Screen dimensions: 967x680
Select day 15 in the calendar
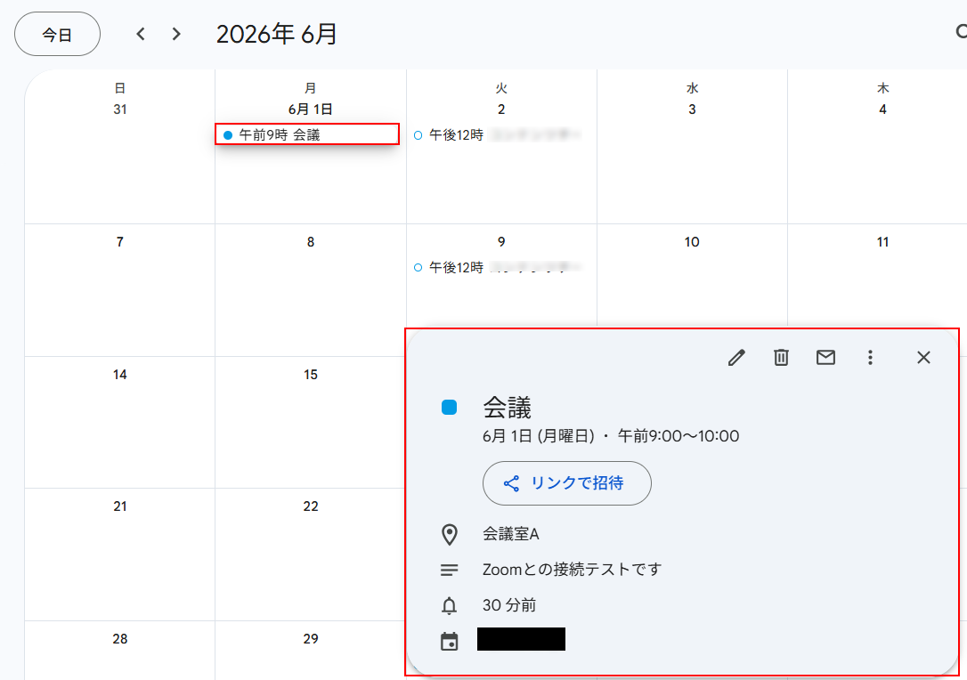click(311, 375)
